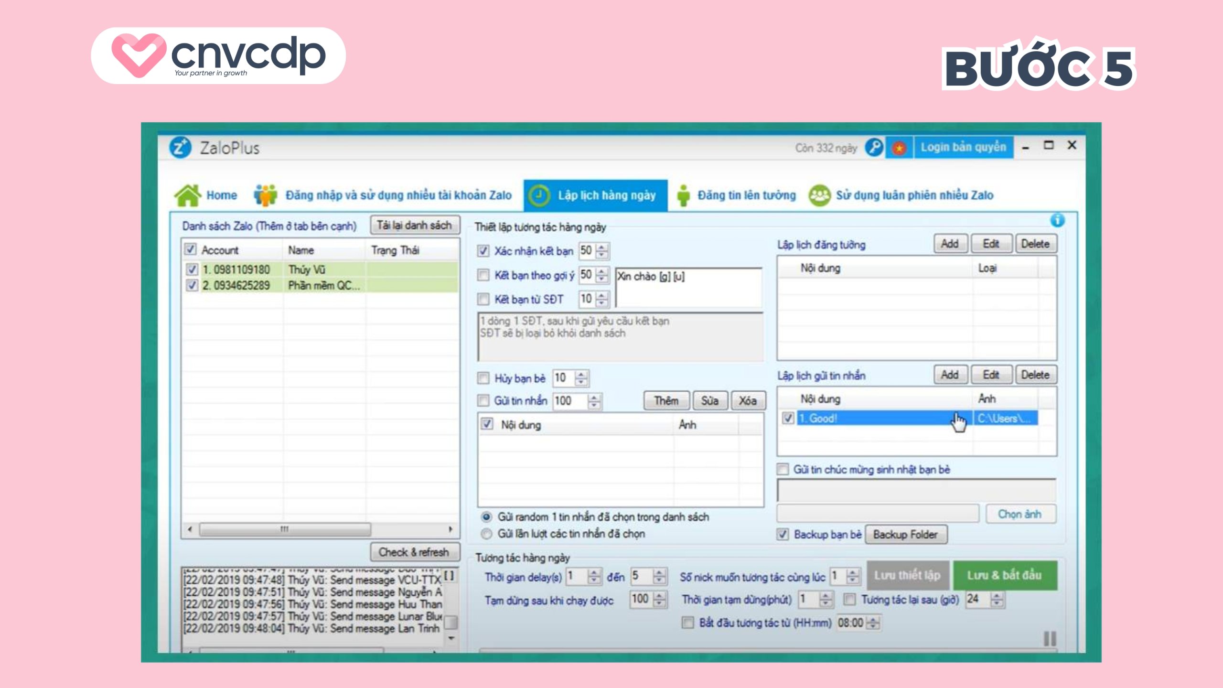Image resolution: width=1223 pixels, height=688 pixels.
Task: Click Login bản quyền button
Action: pyautogui.click(x=963, y=147)
